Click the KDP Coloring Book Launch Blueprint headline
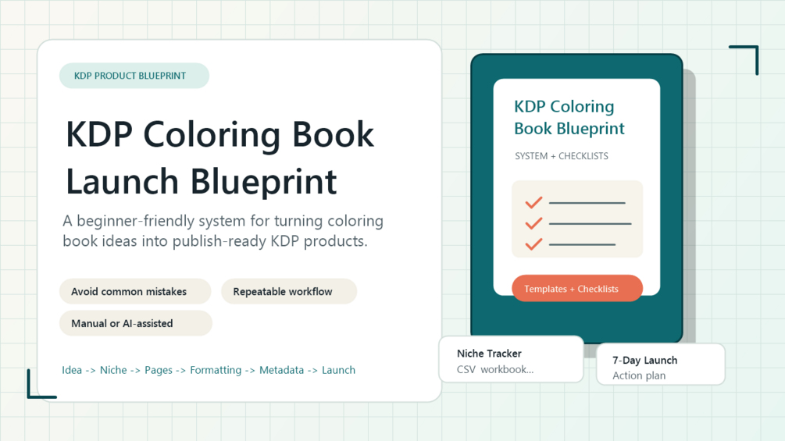The image size is (785, 441). tap(219, 157)
